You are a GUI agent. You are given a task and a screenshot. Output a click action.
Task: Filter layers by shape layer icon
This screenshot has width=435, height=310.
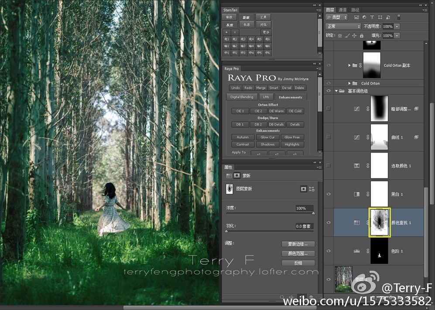coord(380,17)
